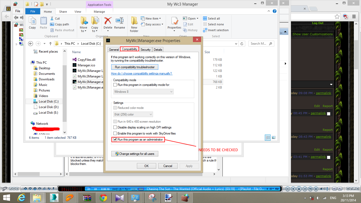Click Log Out link in browser
The height and width of the screenshot is (203, 361).
[x=318, y=23]
